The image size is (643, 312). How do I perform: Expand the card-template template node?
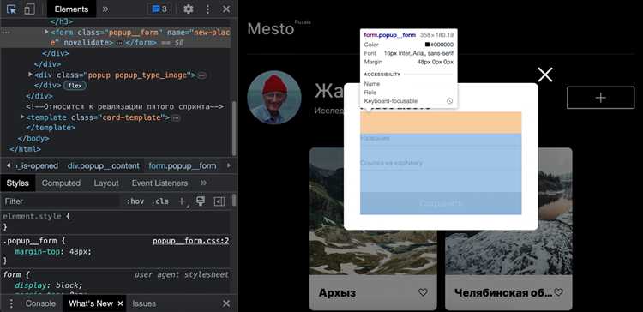pyautogui.click(x=22, y=117)
